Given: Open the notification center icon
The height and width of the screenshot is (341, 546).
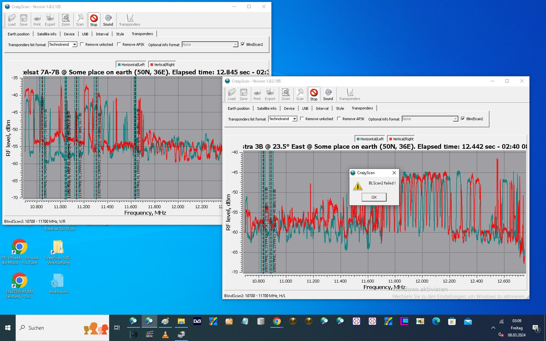Looking at the screenshot, I should coord(536,328).
